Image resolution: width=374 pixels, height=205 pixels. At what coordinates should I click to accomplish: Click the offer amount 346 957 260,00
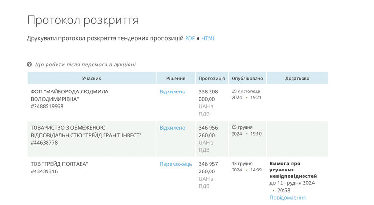point(208,168)
